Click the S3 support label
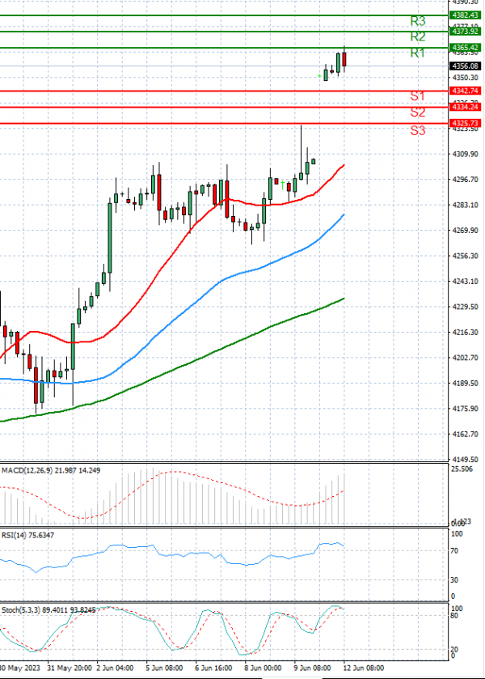 [x=418, y=131]
